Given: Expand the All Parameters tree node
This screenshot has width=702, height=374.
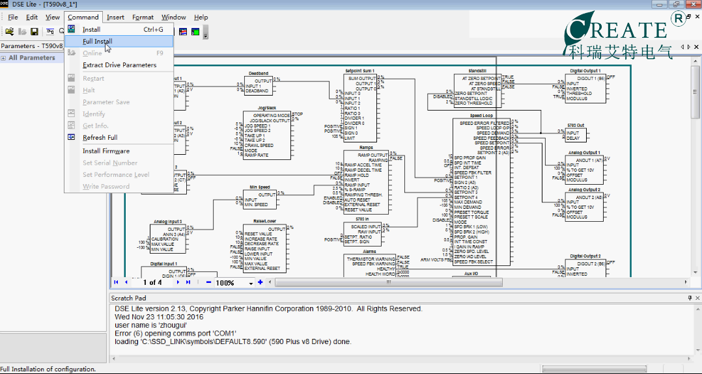Looking at the screenshot, I should point(4,58).
